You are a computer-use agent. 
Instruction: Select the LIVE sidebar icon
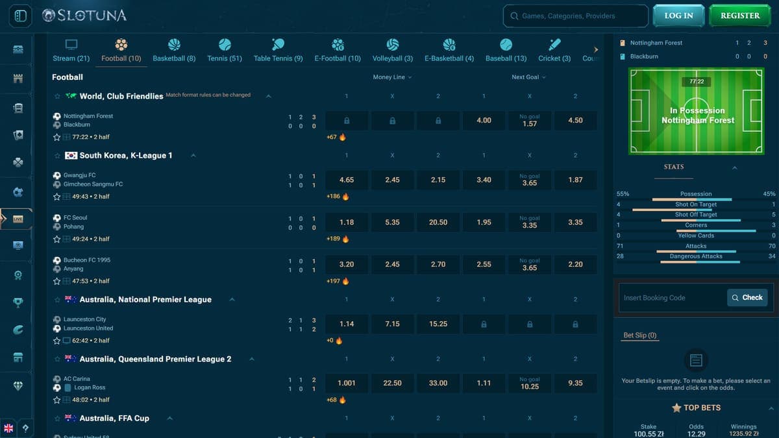click(18, 219)
